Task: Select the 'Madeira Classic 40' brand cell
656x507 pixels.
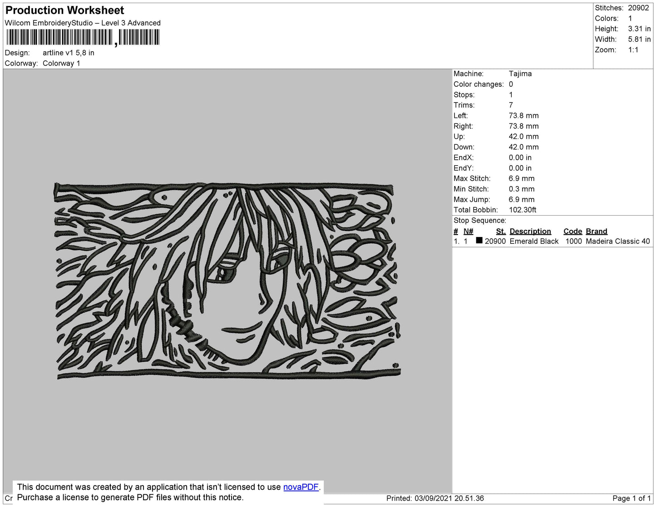Action: tap(618, 241)
